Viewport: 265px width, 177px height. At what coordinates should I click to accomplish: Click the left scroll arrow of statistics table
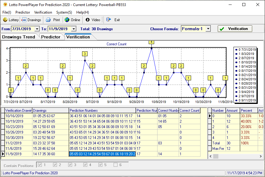click(210, 156)
